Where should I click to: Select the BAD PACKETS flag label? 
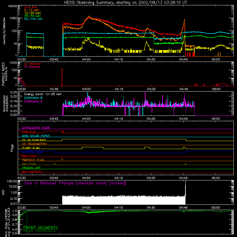[x=32, y=172]
